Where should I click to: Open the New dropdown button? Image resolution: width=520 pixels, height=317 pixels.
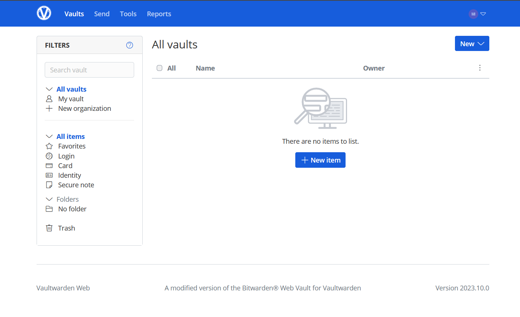point(472,43)
